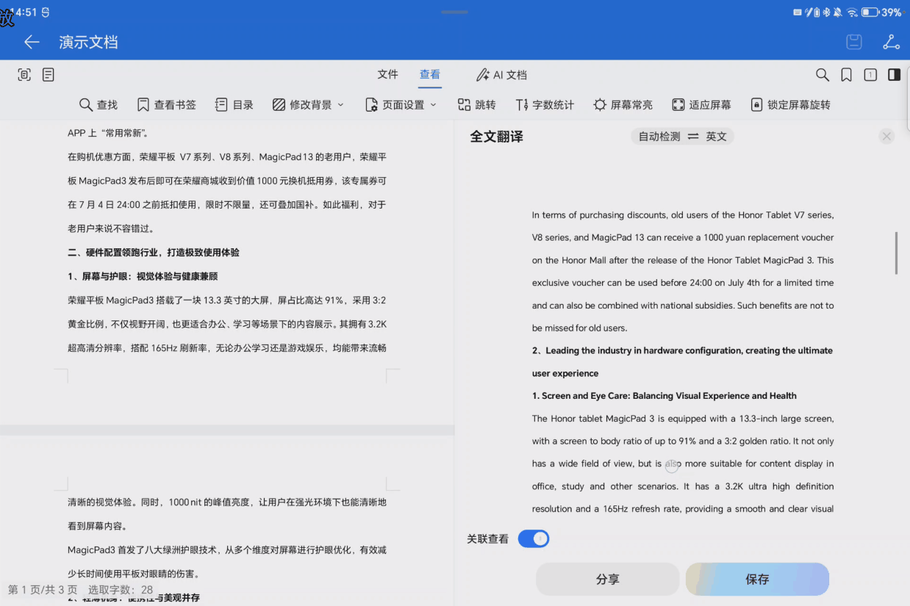This screenshot has width=910, height=606.
Task: Click the translation panel scrollbar thumb
Action: (896, 253)
